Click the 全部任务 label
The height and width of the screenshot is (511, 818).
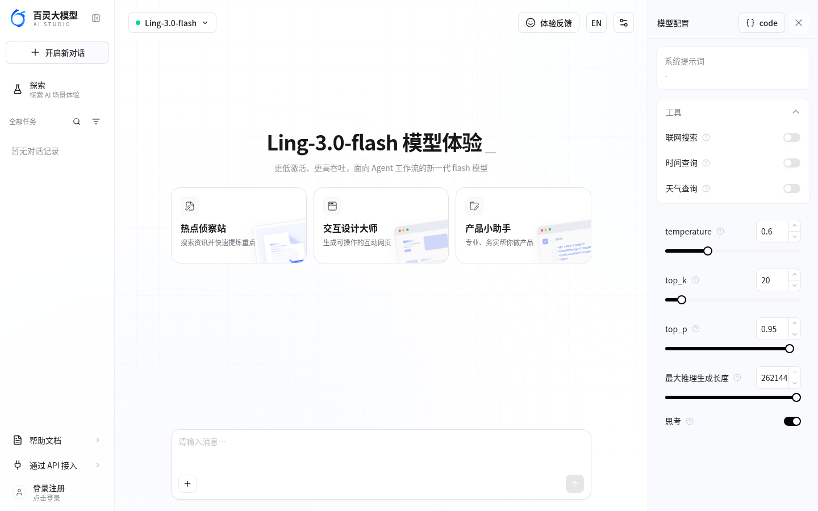(23, 122)
